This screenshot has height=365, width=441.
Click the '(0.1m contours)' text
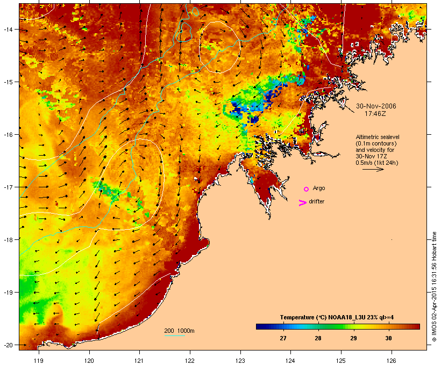(376, 143)
